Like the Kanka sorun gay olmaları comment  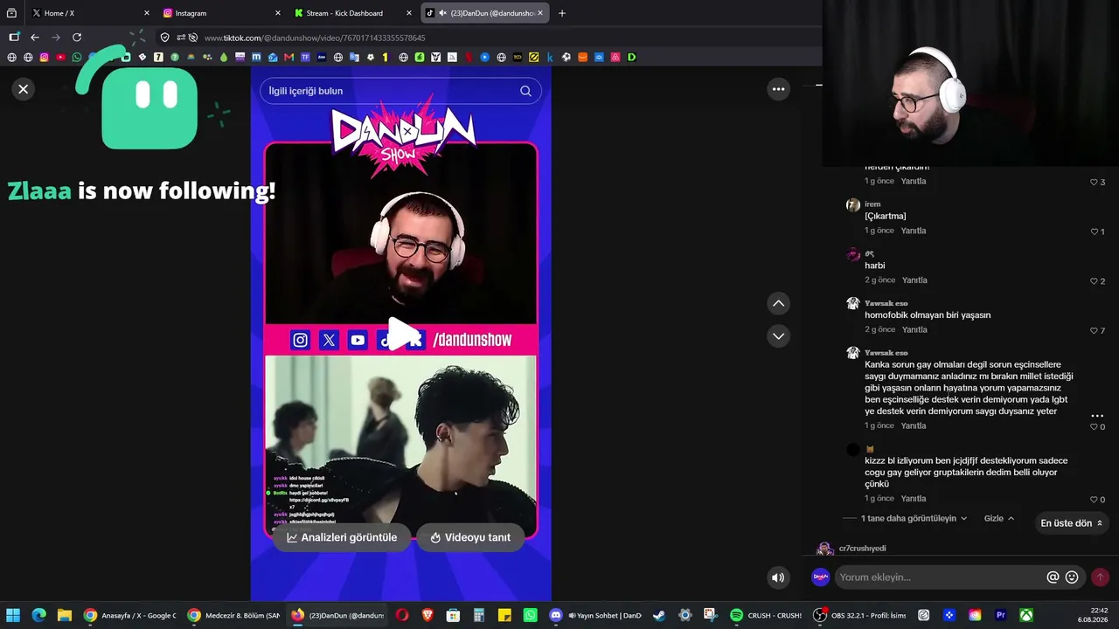(x=1094, y=427)
